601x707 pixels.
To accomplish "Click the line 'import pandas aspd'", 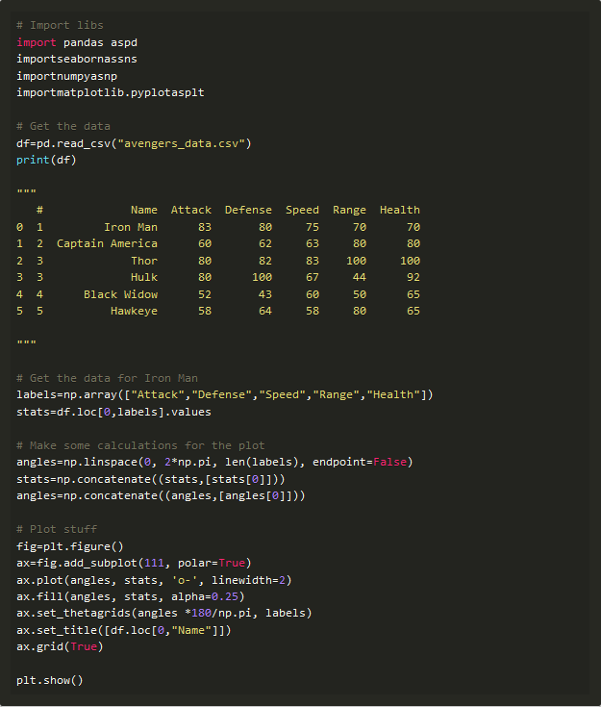I will click(x=77, y=42).
